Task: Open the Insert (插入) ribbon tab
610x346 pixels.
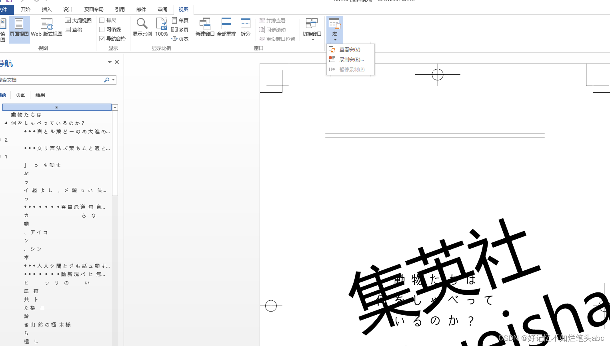Action: [x=47, y=9]
